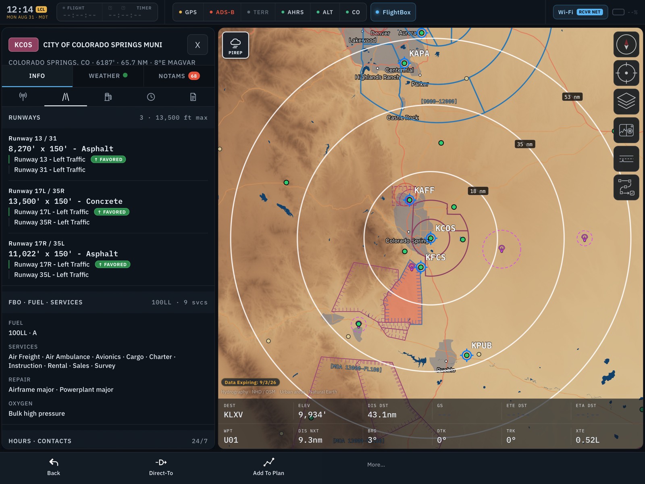Viewport: 645px width, 484px height.
Task: Tap the FLIGHT timer readout
Action: [x=79, y=12]
